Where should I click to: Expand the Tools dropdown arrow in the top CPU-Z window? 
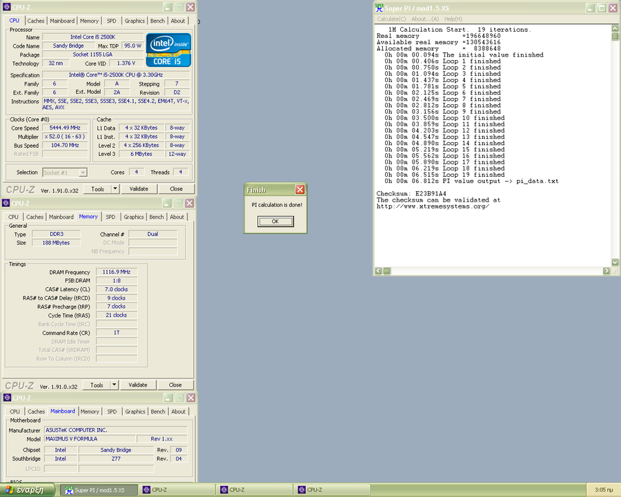pyautogui.click(x=115, y=189)
